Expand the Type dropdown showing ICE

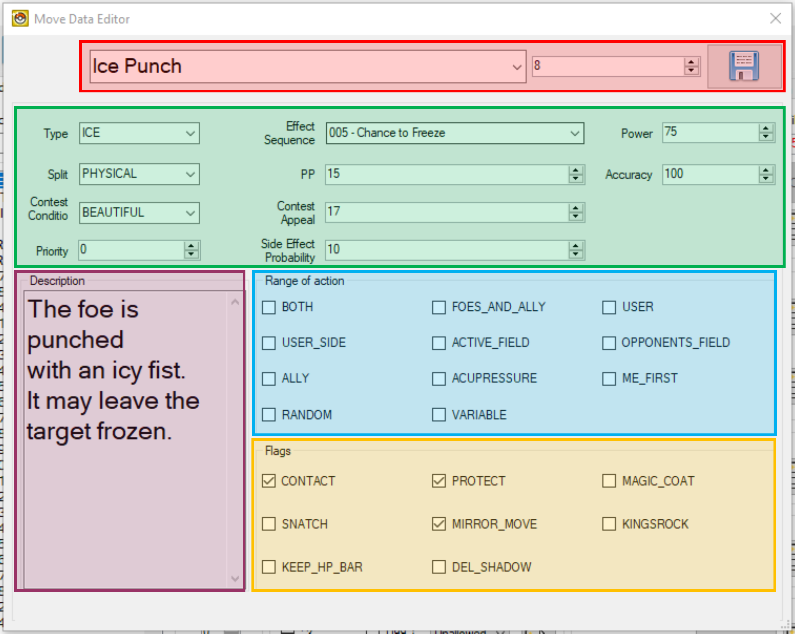click(x=190, y=133)
